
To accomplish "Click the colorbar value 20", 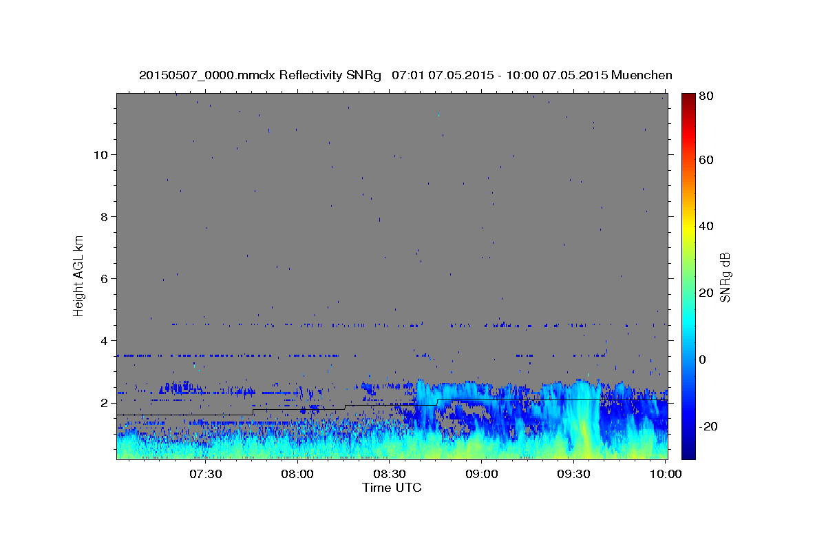I will pos(708,293).
